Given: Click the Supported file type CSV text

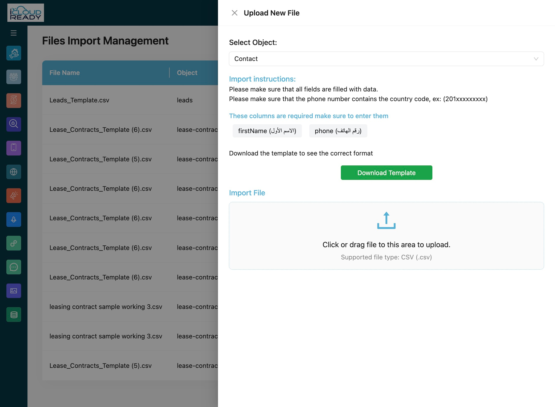Looking at the screenshot, I should click(386, 257).
